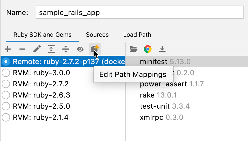Click the download gems arrow icon

pyautogui.click(x=162, y=49)
